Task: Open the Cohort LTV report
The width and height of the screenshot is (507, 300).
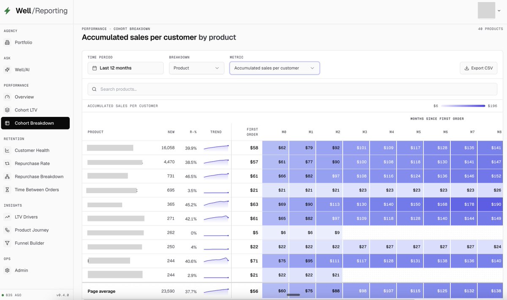Action: (x=35, y=110)
